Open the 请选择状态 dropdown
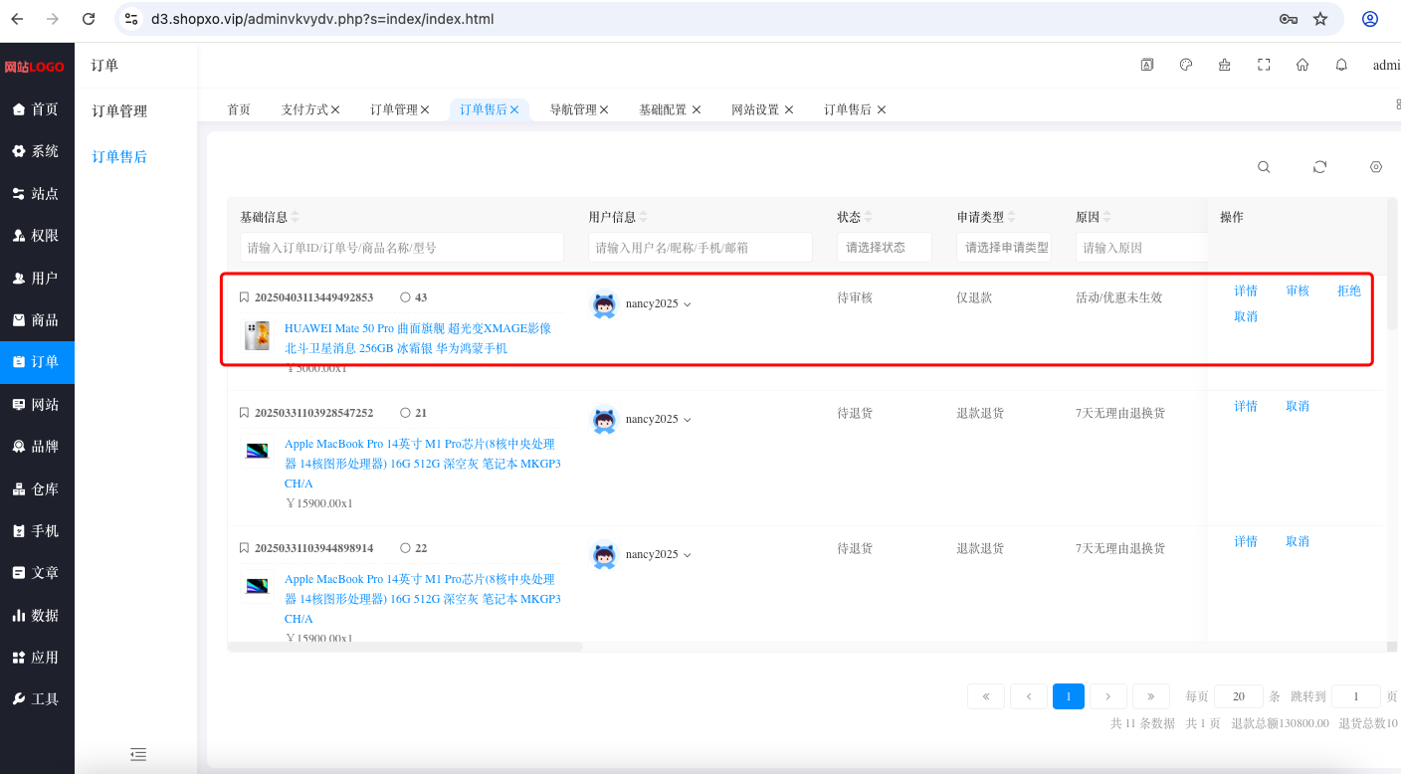Viewport: 1401px width, 774px height. [885, 248]
